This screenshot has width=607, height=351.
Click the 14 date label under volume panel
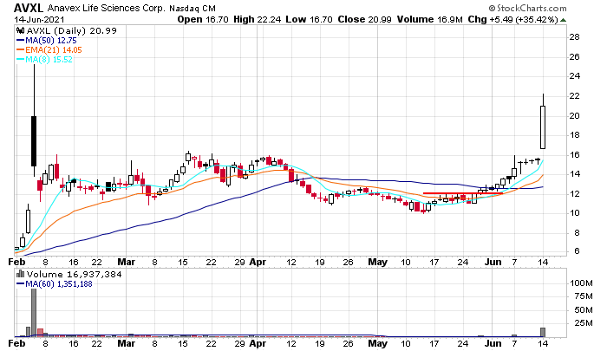(543, 344)
